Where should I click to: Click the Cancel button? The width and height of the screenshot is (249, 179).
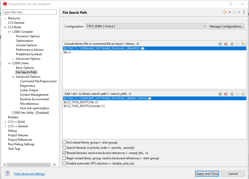coord(233,173)
